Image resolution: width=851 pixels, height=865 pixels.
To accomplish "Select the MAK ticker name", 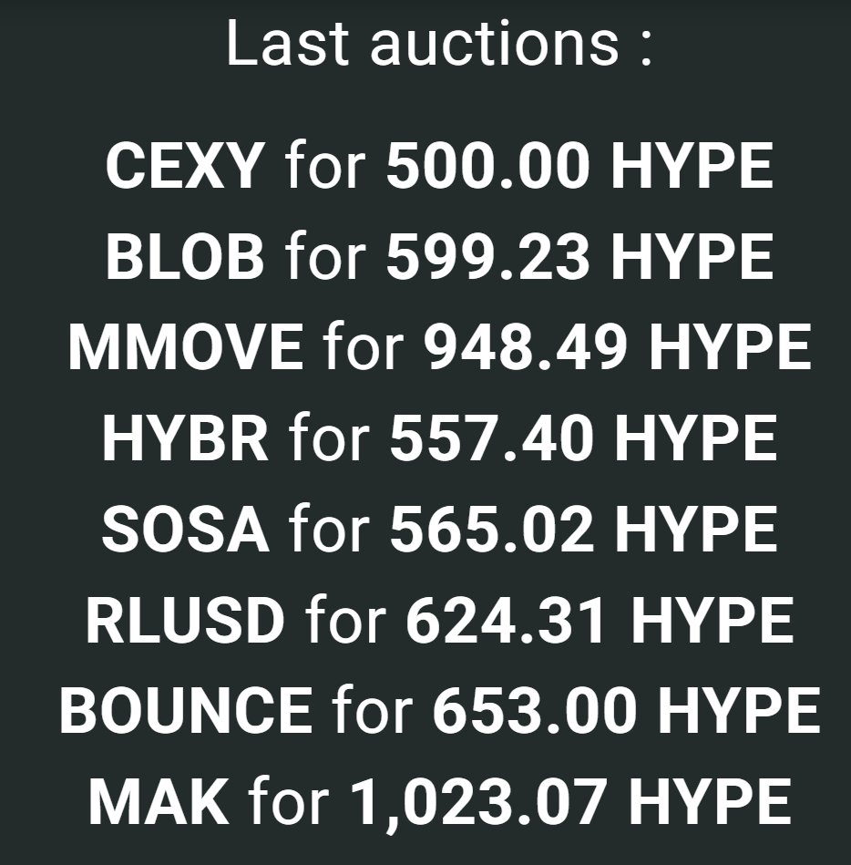I will pos(159,800).
